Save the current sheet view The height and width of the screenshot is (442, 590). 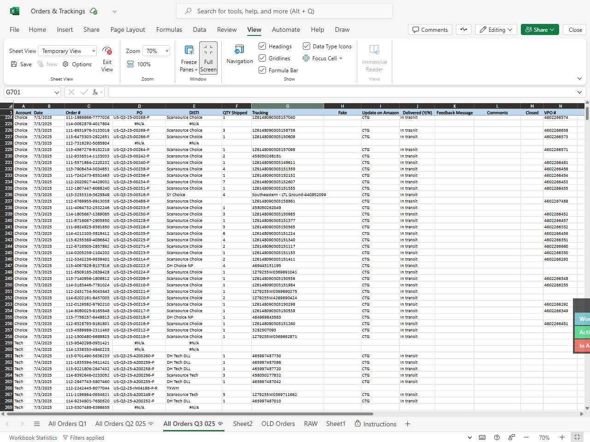(21, 64)
